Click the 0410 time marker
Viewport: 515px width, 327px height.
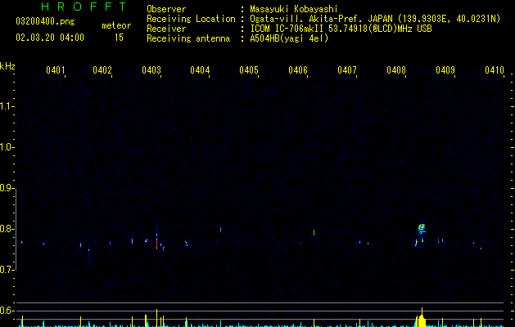click(x=495, y=70)
